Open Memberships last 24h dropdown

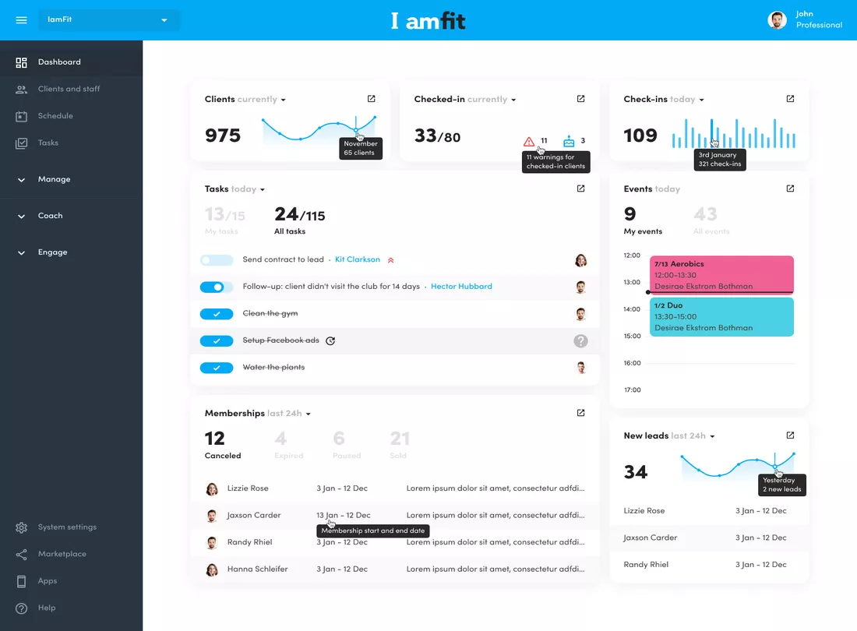[309, 414]
